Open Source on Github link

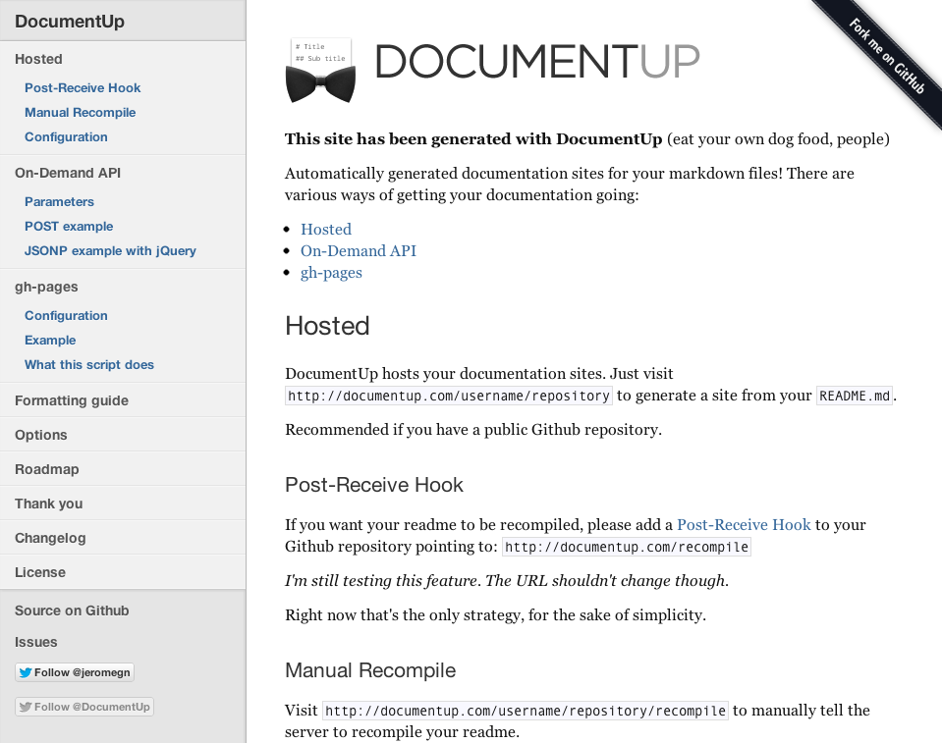pyautogui.click(x=72, y=610)
